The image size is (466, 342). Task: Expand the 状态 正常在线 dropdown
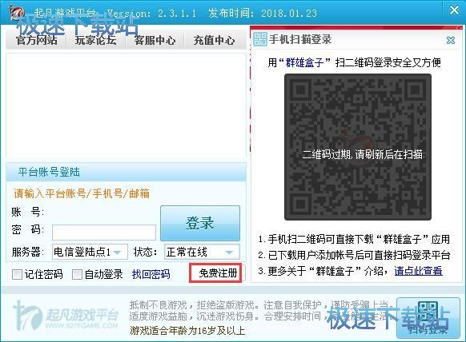pyautogui.click(x=202, y=252)
